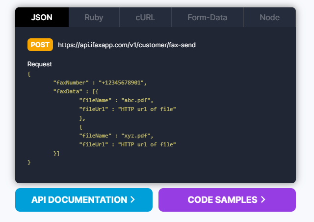Show the Form-Data example tab
314x222 pixels.
coord(207,17)
